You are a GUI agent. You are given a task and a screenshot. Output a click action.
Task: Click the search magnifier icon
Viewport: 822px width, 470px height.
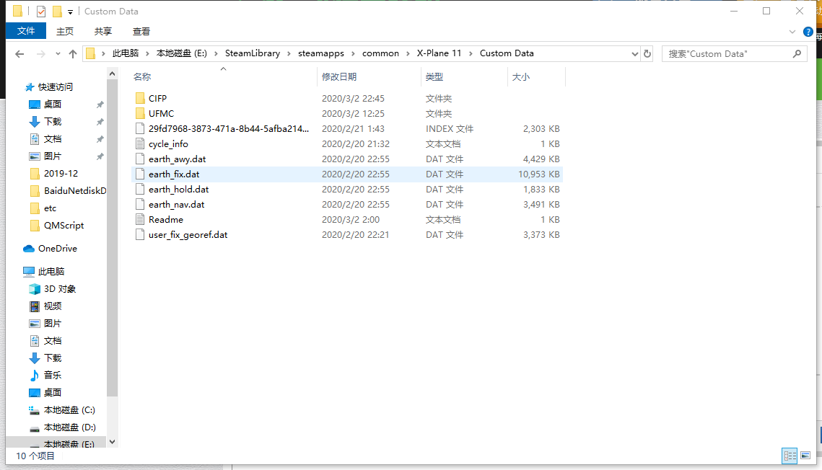point(797,53)
